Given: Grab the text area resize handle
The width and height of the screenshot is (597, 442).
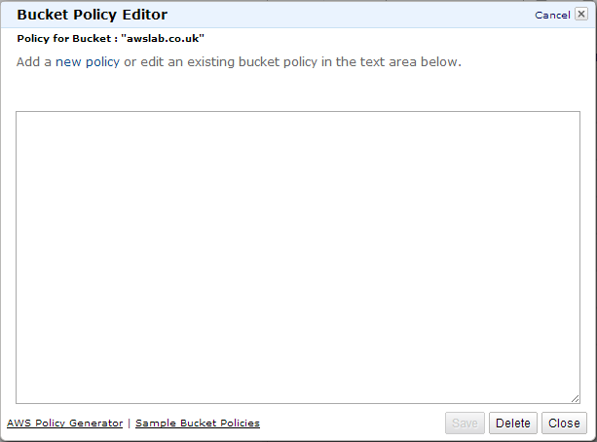Looking at the screenshot, I should (576, 398).
